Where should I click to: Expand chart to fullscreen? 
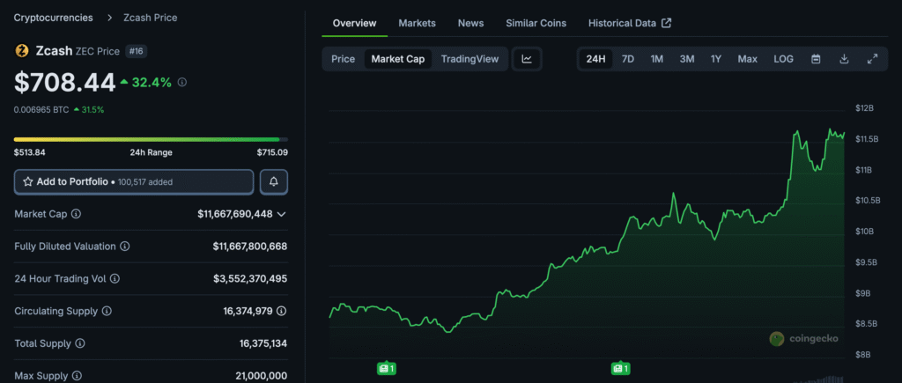[x=872, y=59]
